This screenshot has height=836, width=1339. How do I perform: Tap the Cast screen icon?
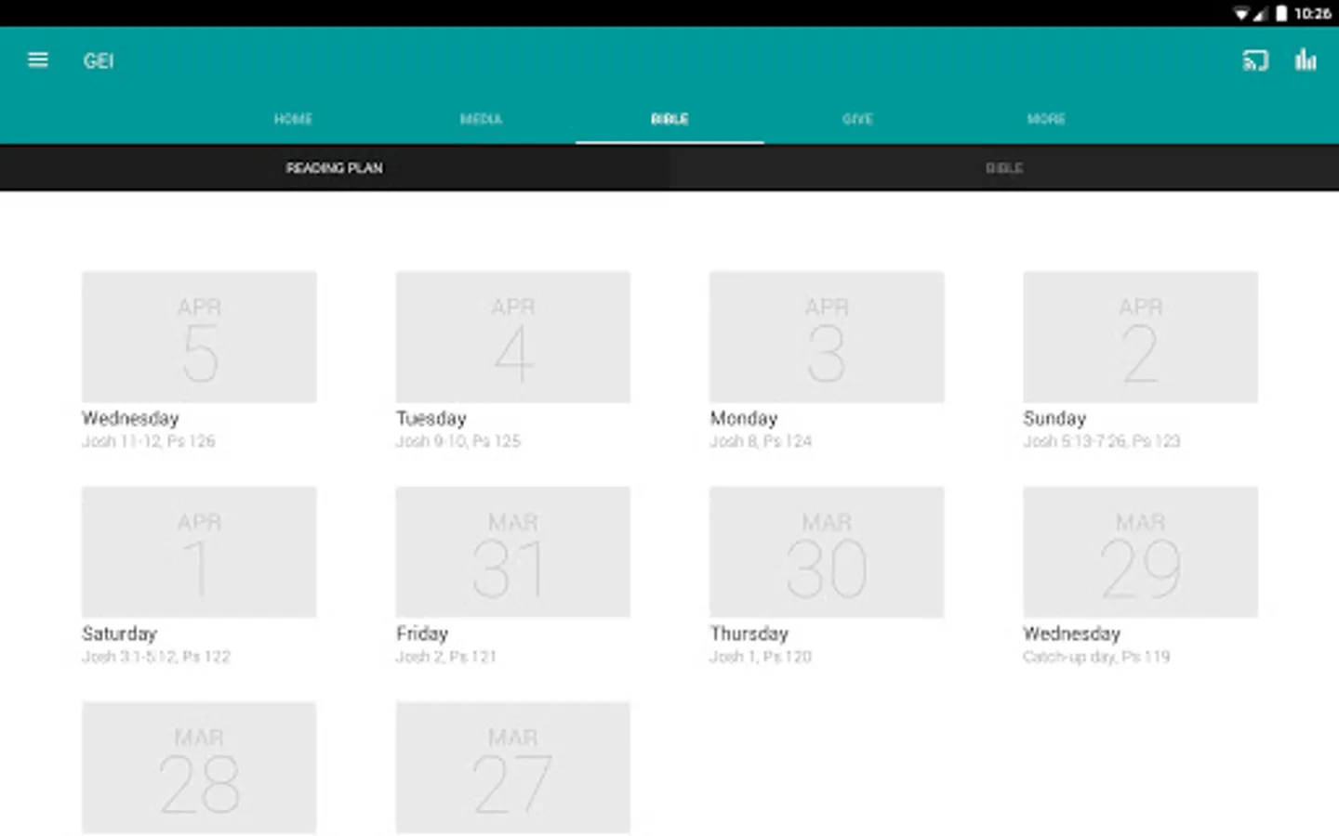click(1255, 61)
